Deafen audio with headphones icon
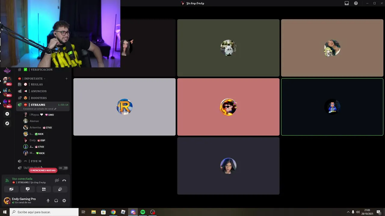Image resolution: width=385 pixels, height=216 pixels. [x=56, y=201]
